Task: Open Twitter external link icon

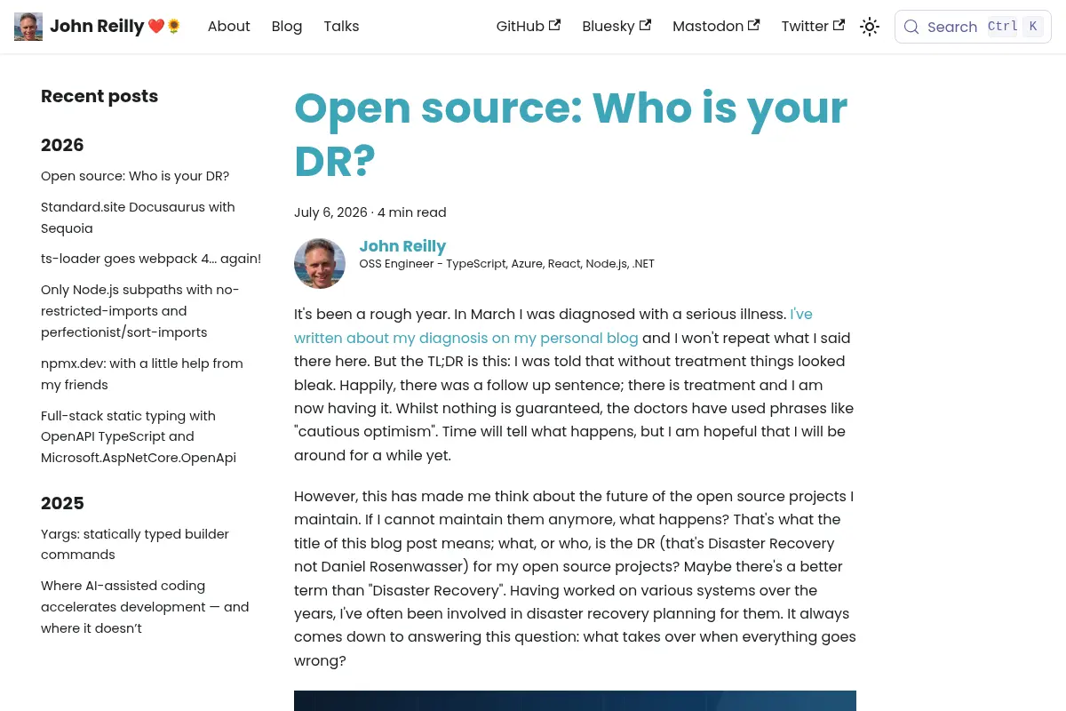Action: click(839, 26)
